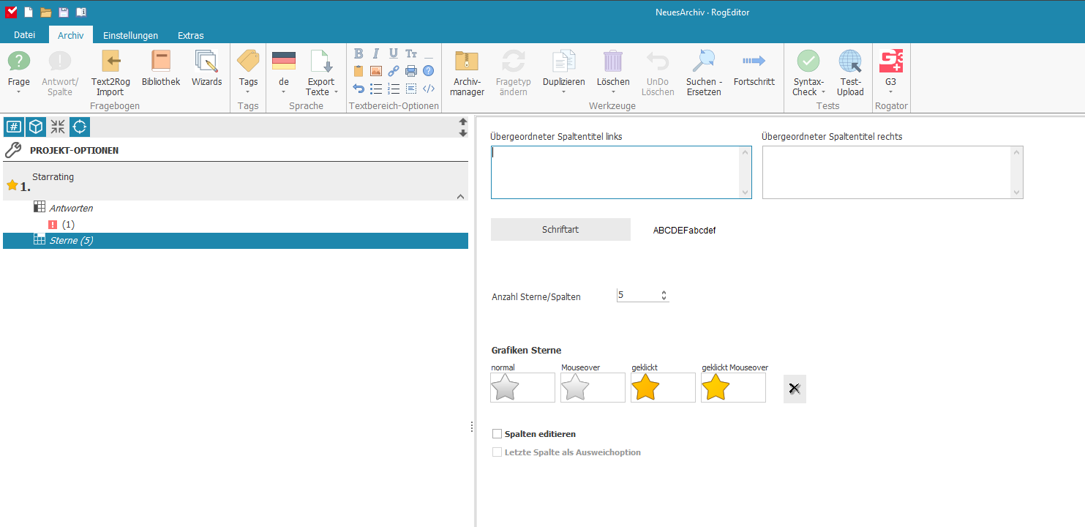Screen dimensions: 1085x527
Task: Select the geklickt star graphic
Action: click(663, 387)
